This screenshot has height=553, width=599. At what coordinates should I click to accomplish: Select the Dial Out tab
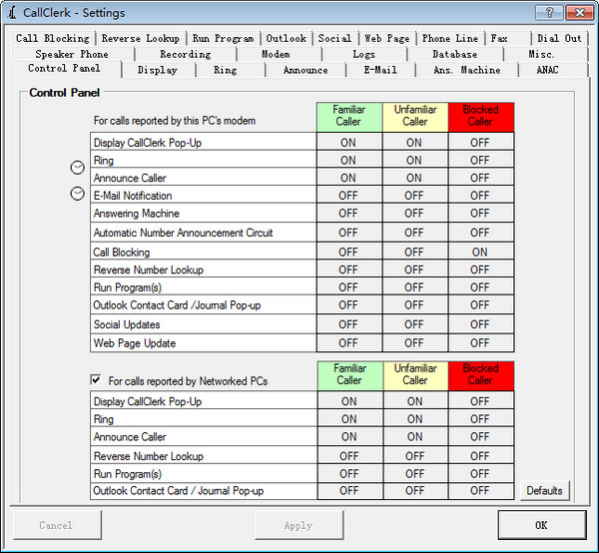click(559, 38)
